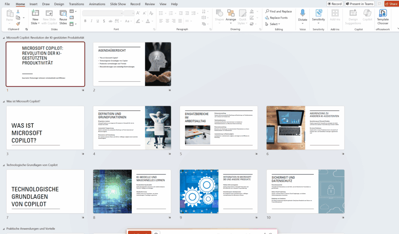Toggle italic formatting
Viewport: 399px width, 234px height.
point(91,21)
